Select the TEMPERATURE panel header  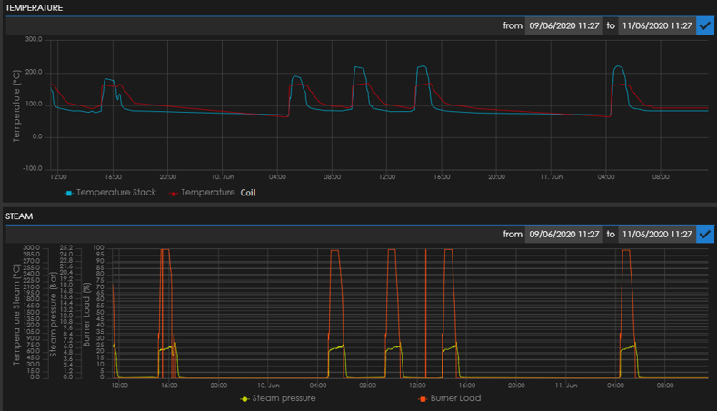(x=35, y=7)
